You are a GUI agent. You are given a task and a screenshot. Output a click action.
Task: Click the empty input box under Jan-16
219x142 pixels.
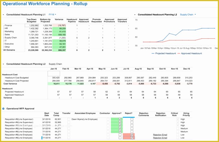point(54,74)
